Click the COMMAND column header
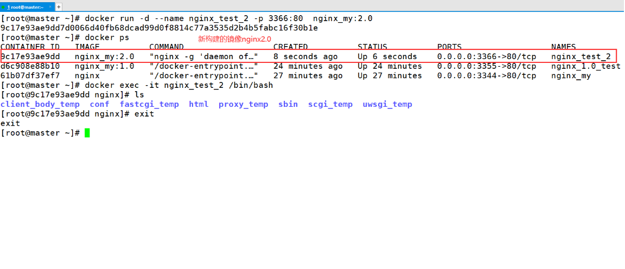Viewport: 625px width, 269px height. (167, 47)
